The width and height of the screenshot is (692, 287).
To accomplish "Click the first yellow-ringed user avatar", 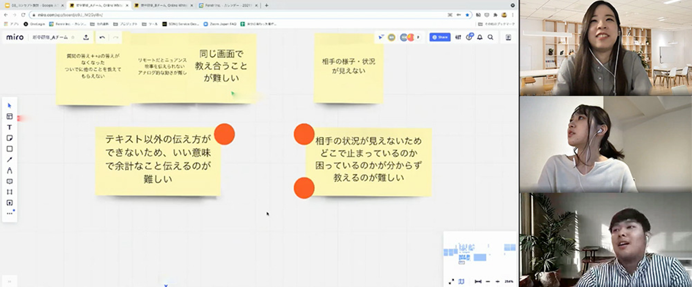I will pyautogui.click(x=392, y=37).
